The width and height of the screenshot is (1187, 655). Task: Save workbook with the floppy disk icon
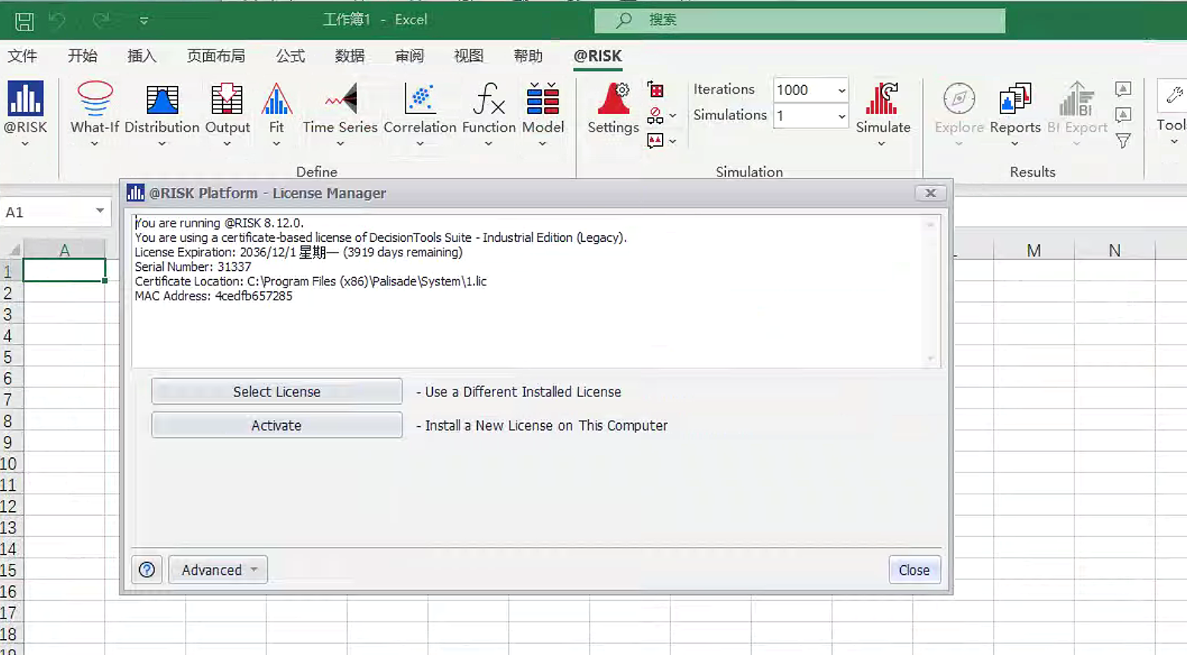pyautogui.click(x=24, y=21)
